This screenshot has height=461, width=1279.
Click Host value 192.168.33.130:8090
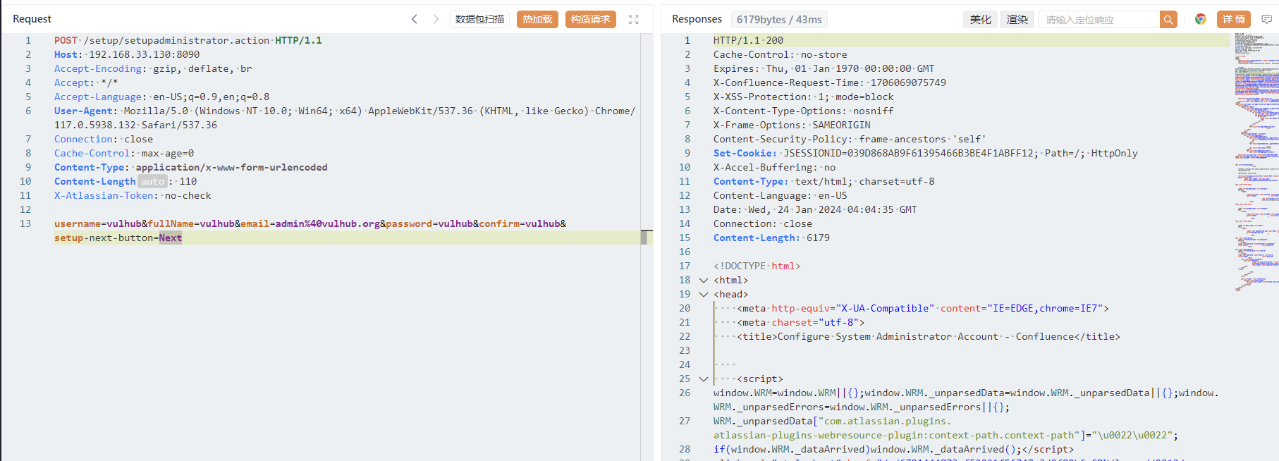(145, 54)
